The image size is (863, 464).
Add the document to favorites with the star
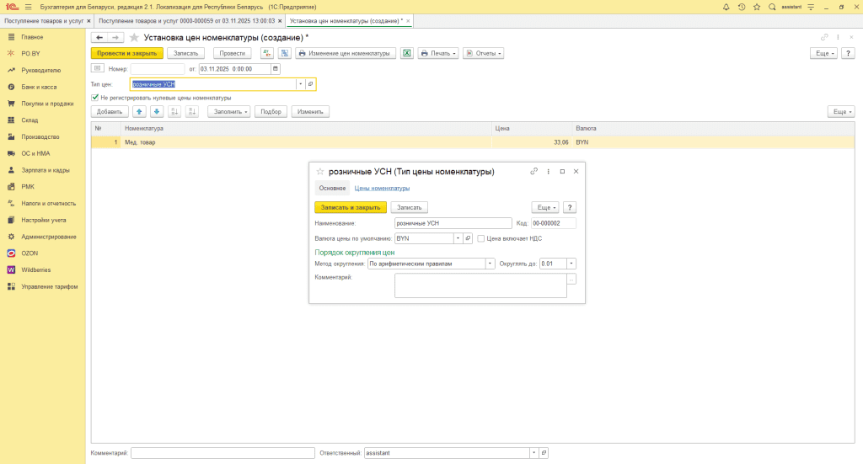coord(134,38)
